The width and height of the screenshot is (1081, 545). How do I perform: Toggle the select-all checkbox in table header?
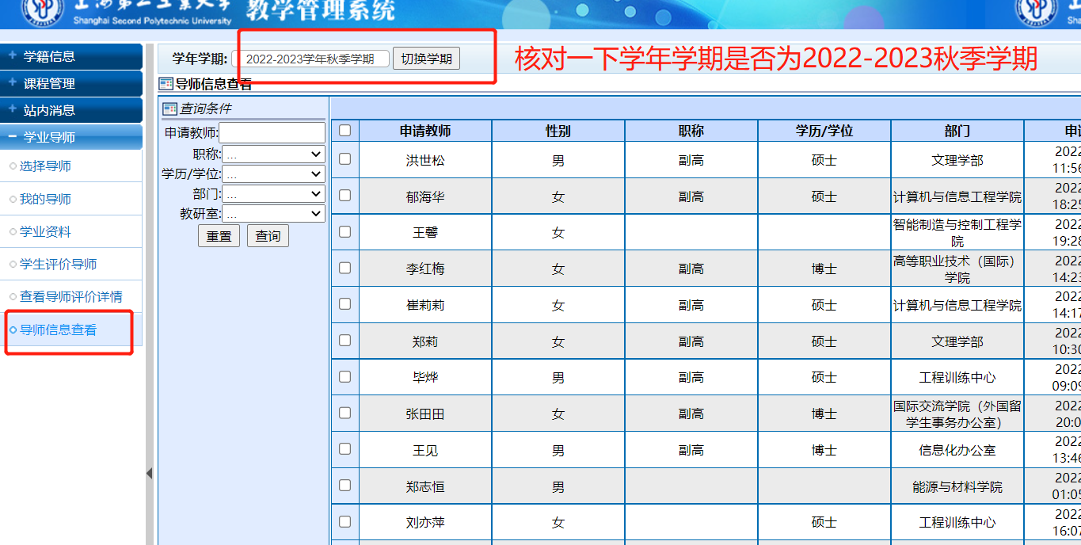(x=344, y=131)
